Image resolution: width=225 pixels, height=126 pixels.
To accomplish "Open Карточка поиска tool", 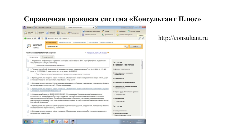I will [39, 33].
